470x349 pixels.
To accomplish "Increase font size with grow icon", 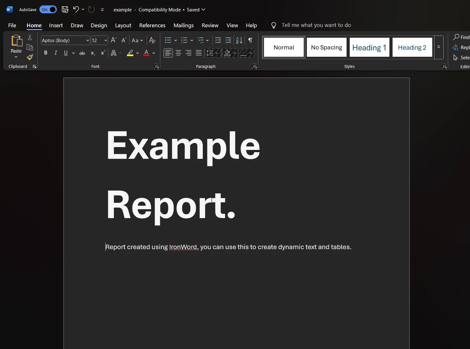I will [x=114, y=40].
